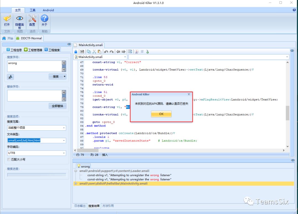Select first 'Attempting to unregister' result line
Screen dimensions: 298x214
[129, 175]
